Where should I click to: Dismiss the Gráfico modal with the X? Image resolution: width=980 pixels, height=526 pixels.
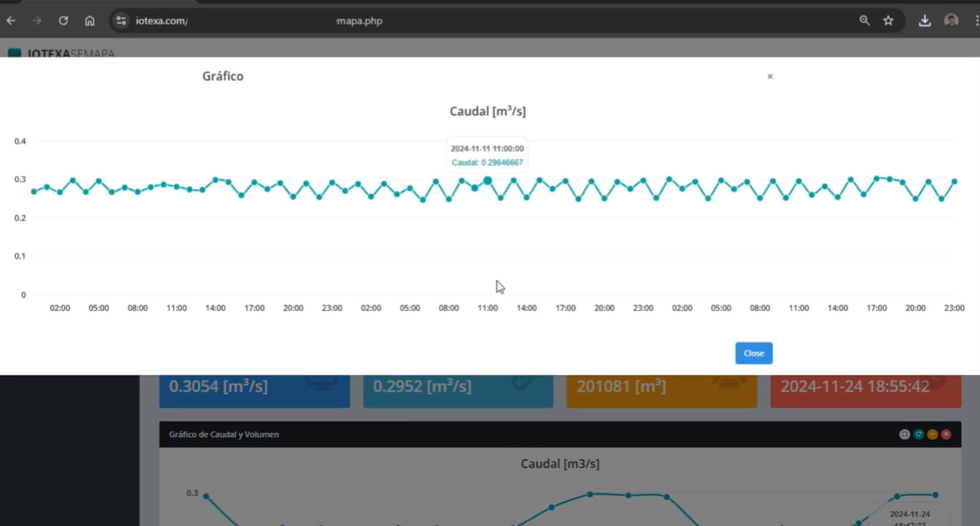pyautogui.click(x=770, y=77)
